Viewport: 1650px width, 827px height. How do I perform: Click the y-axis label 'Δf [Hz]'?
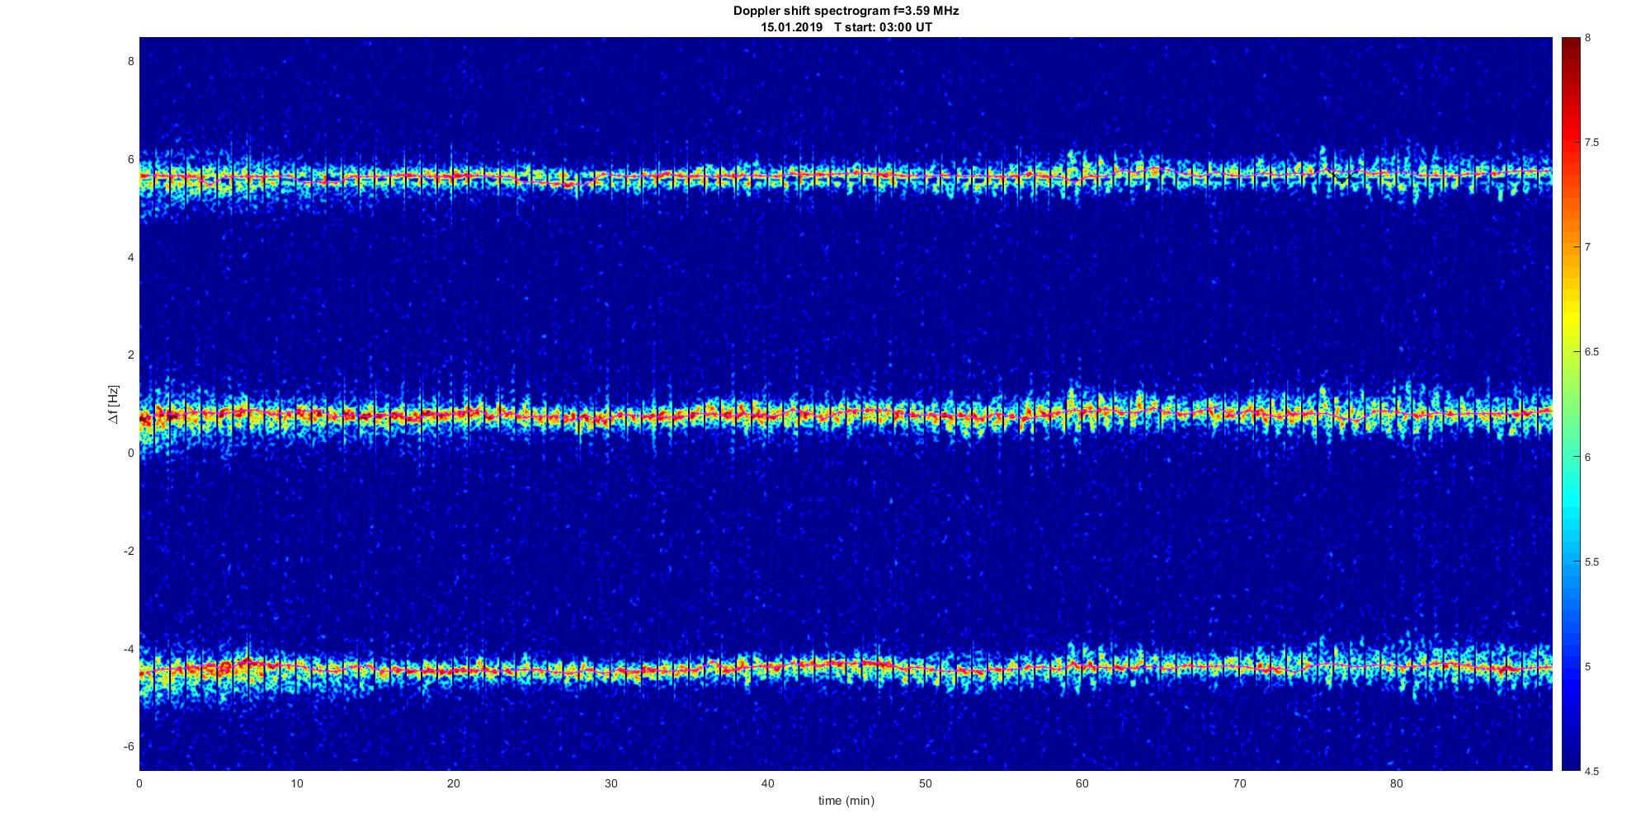(x=113, y=404)
